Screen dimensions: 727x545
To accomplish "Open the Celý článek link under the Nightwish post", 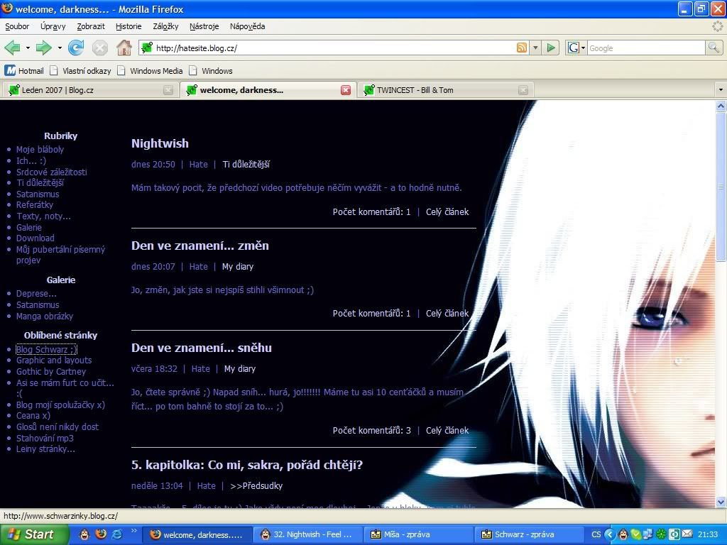I will point(447,211).
